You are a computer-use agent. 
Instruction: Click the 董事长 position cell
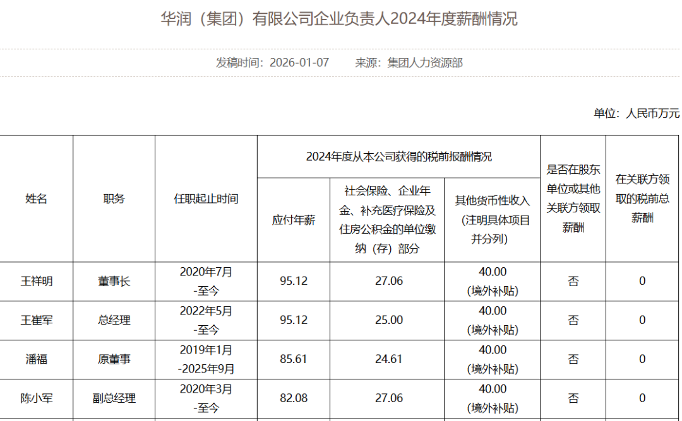(x=114, y=281)
